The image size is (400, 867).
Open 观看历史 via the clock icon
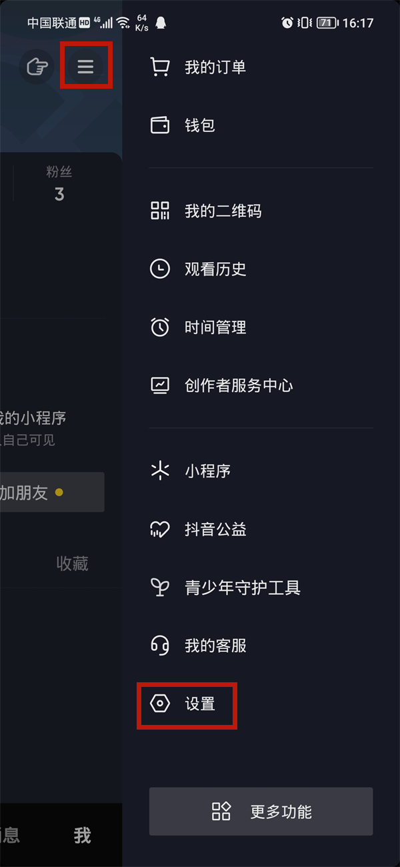coord(160,269)
